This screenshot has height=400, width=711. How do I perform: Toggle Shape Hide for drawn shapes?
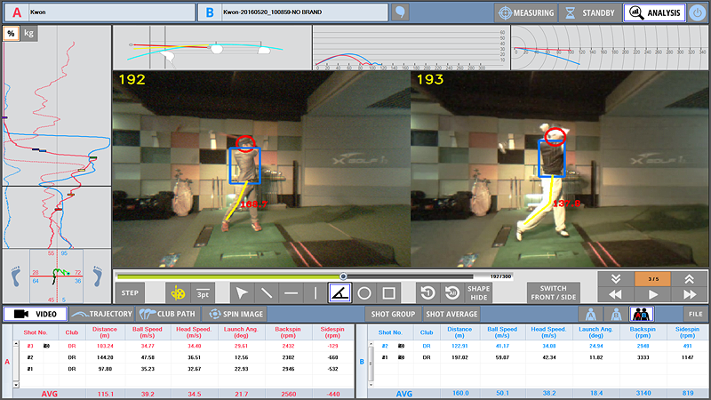pos(478,293)
